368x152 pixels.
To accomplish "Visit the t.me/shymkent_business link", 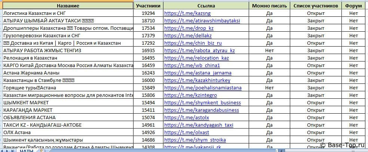I will click(202, 103).
